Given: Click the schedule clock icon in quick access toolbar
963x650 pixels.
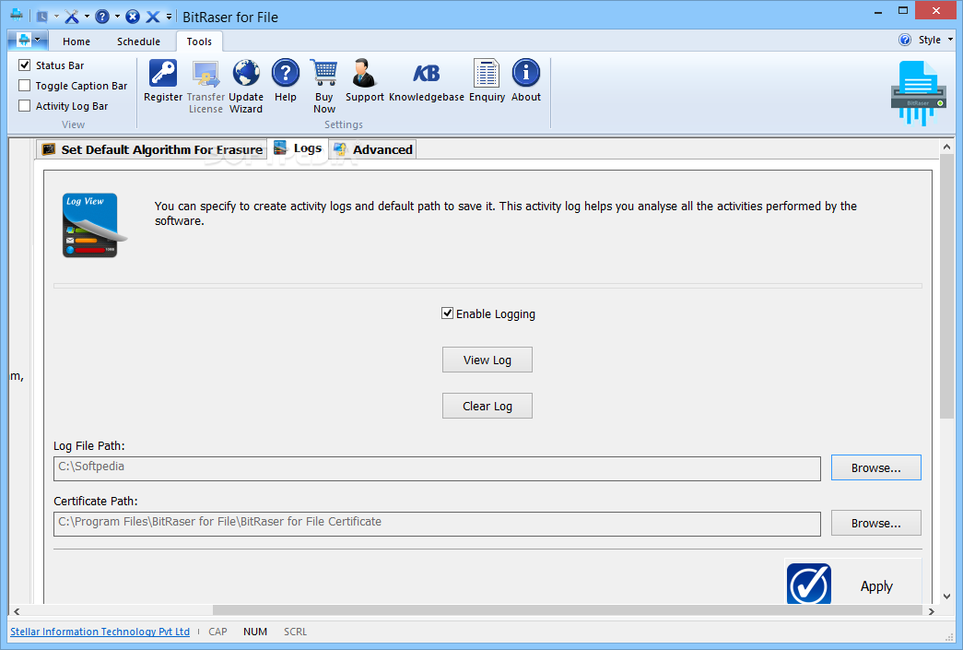Looking at the screenshot, I should [x=41, y=17].
